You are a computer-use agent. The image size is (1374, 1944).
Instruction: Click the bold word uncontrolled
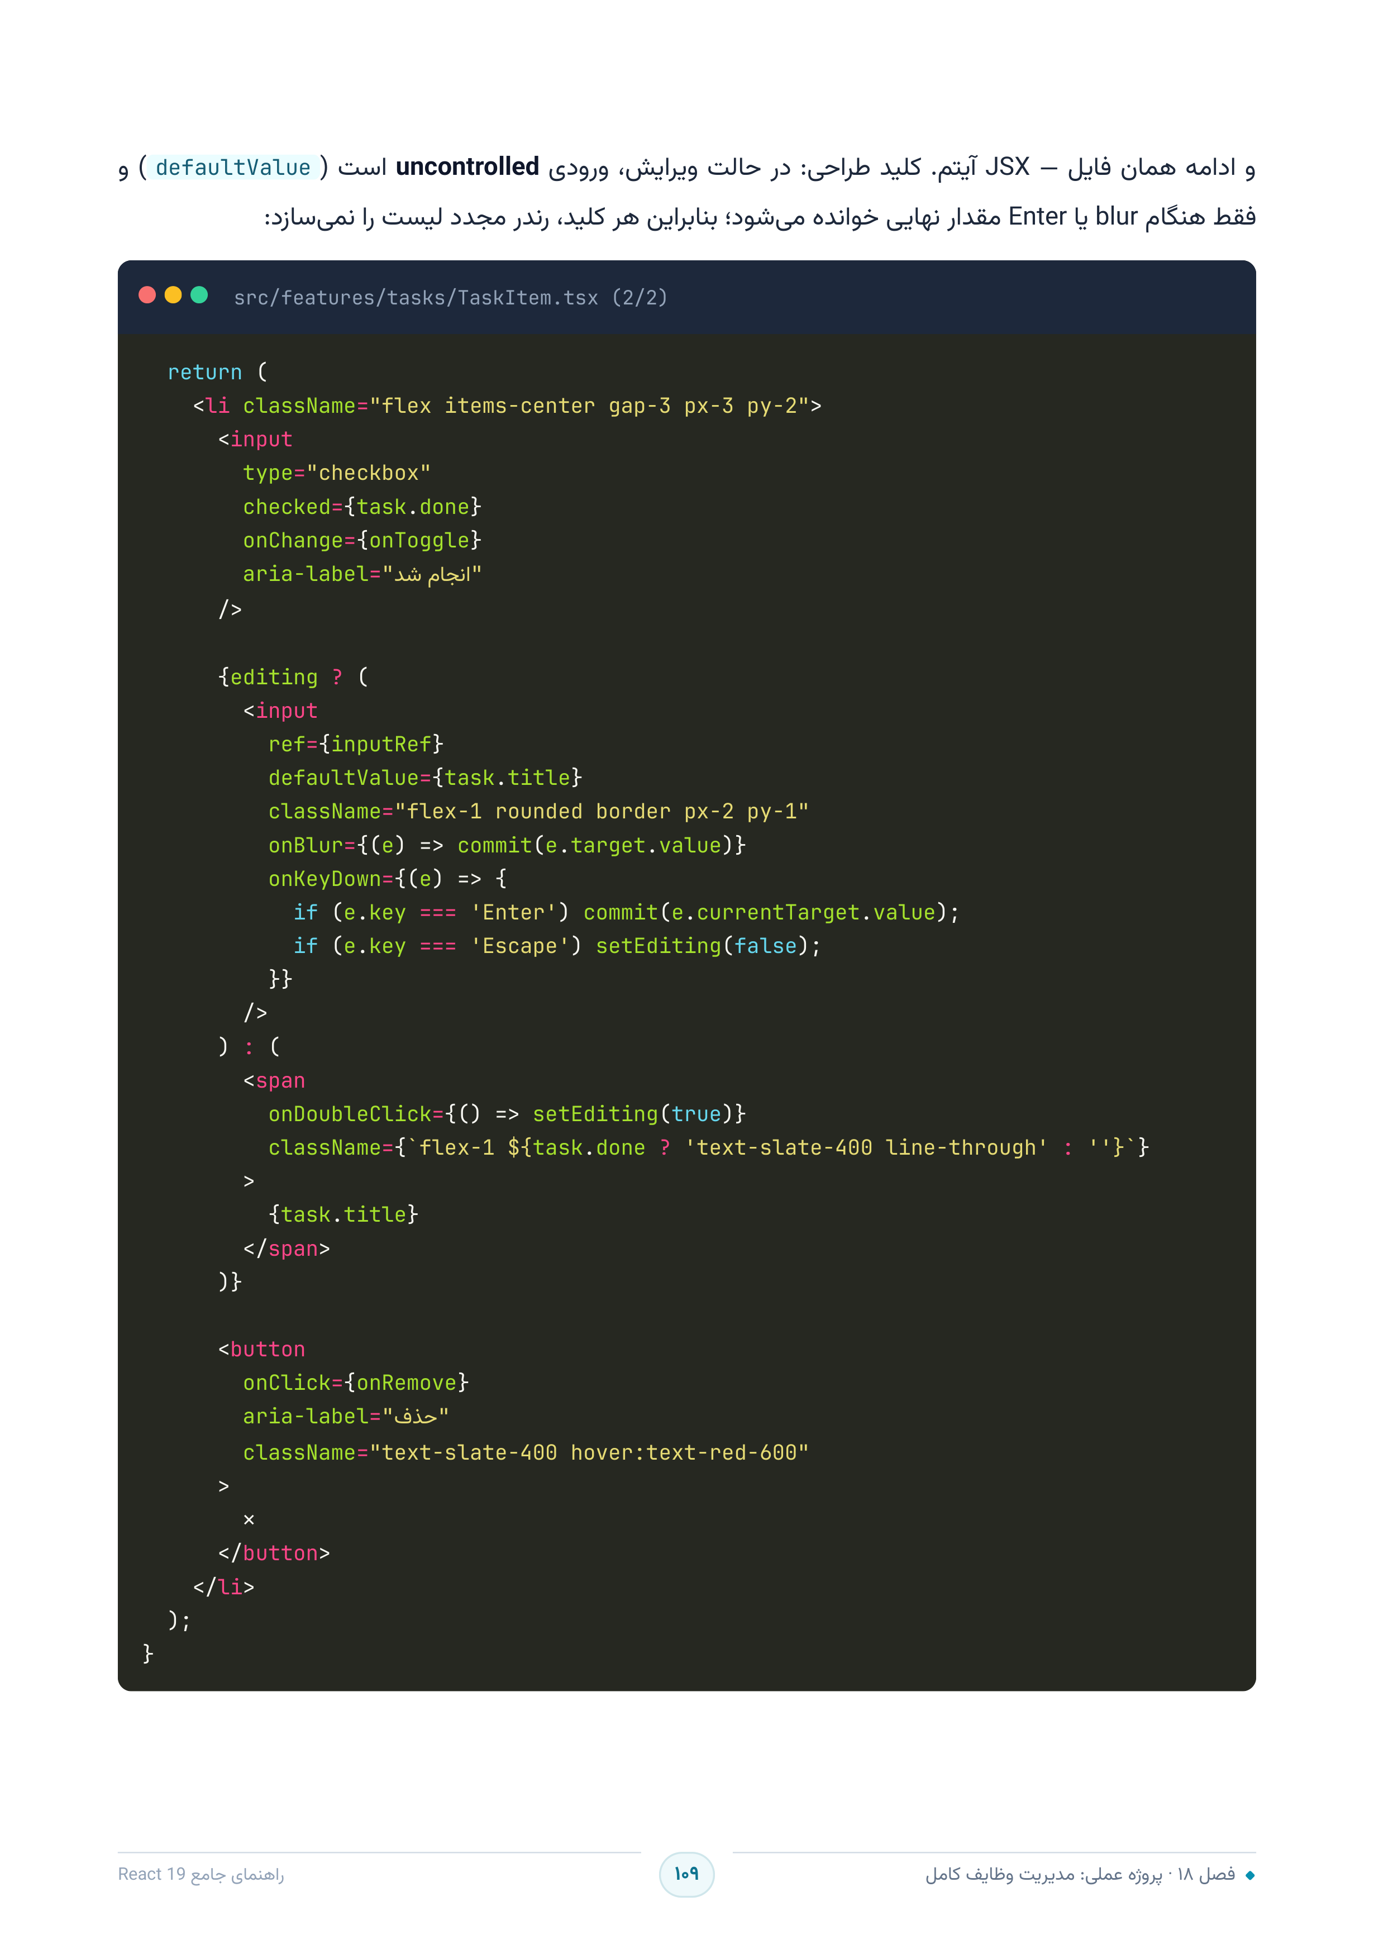467,167
